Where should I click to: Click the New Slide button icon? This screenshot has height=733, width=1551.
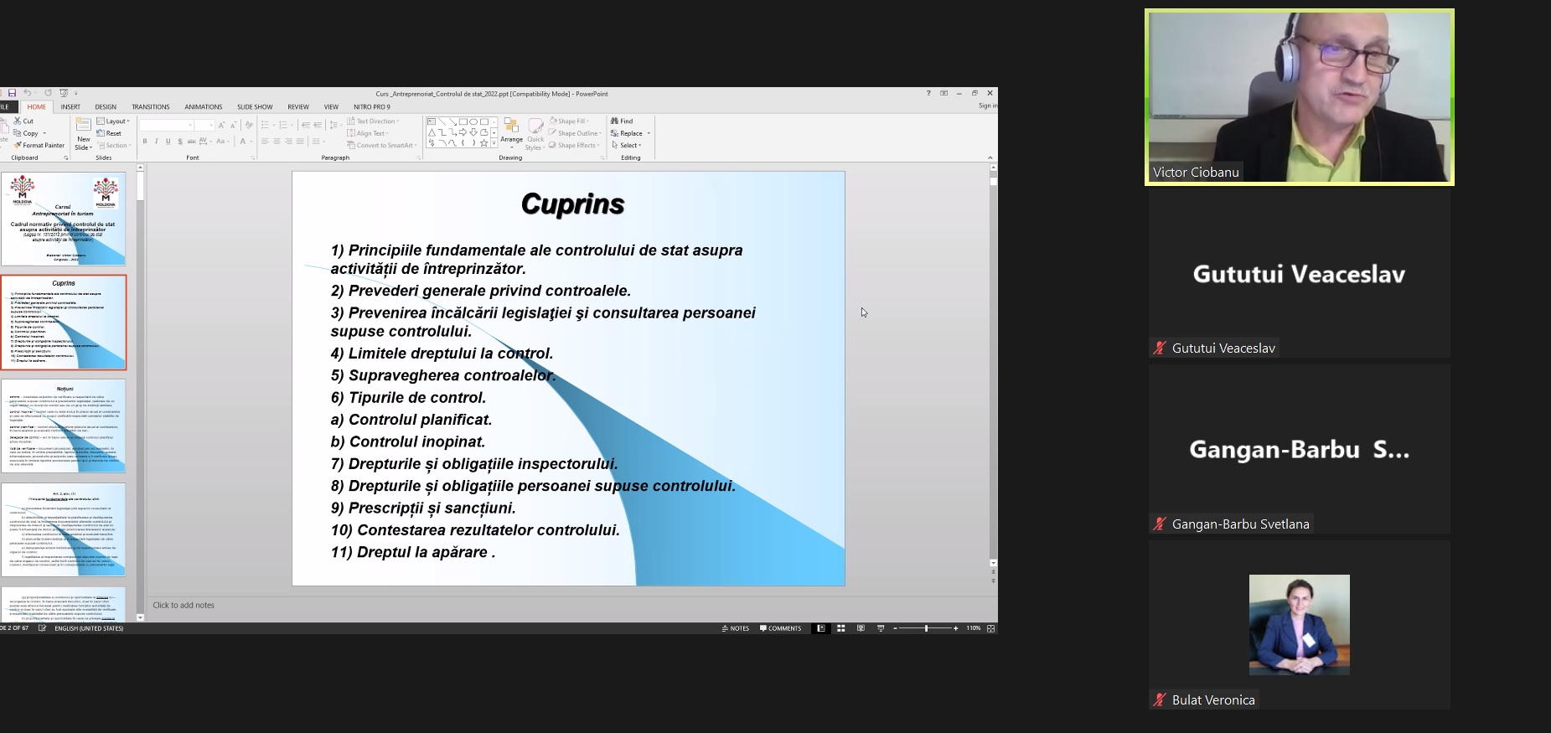pos(84,126)
